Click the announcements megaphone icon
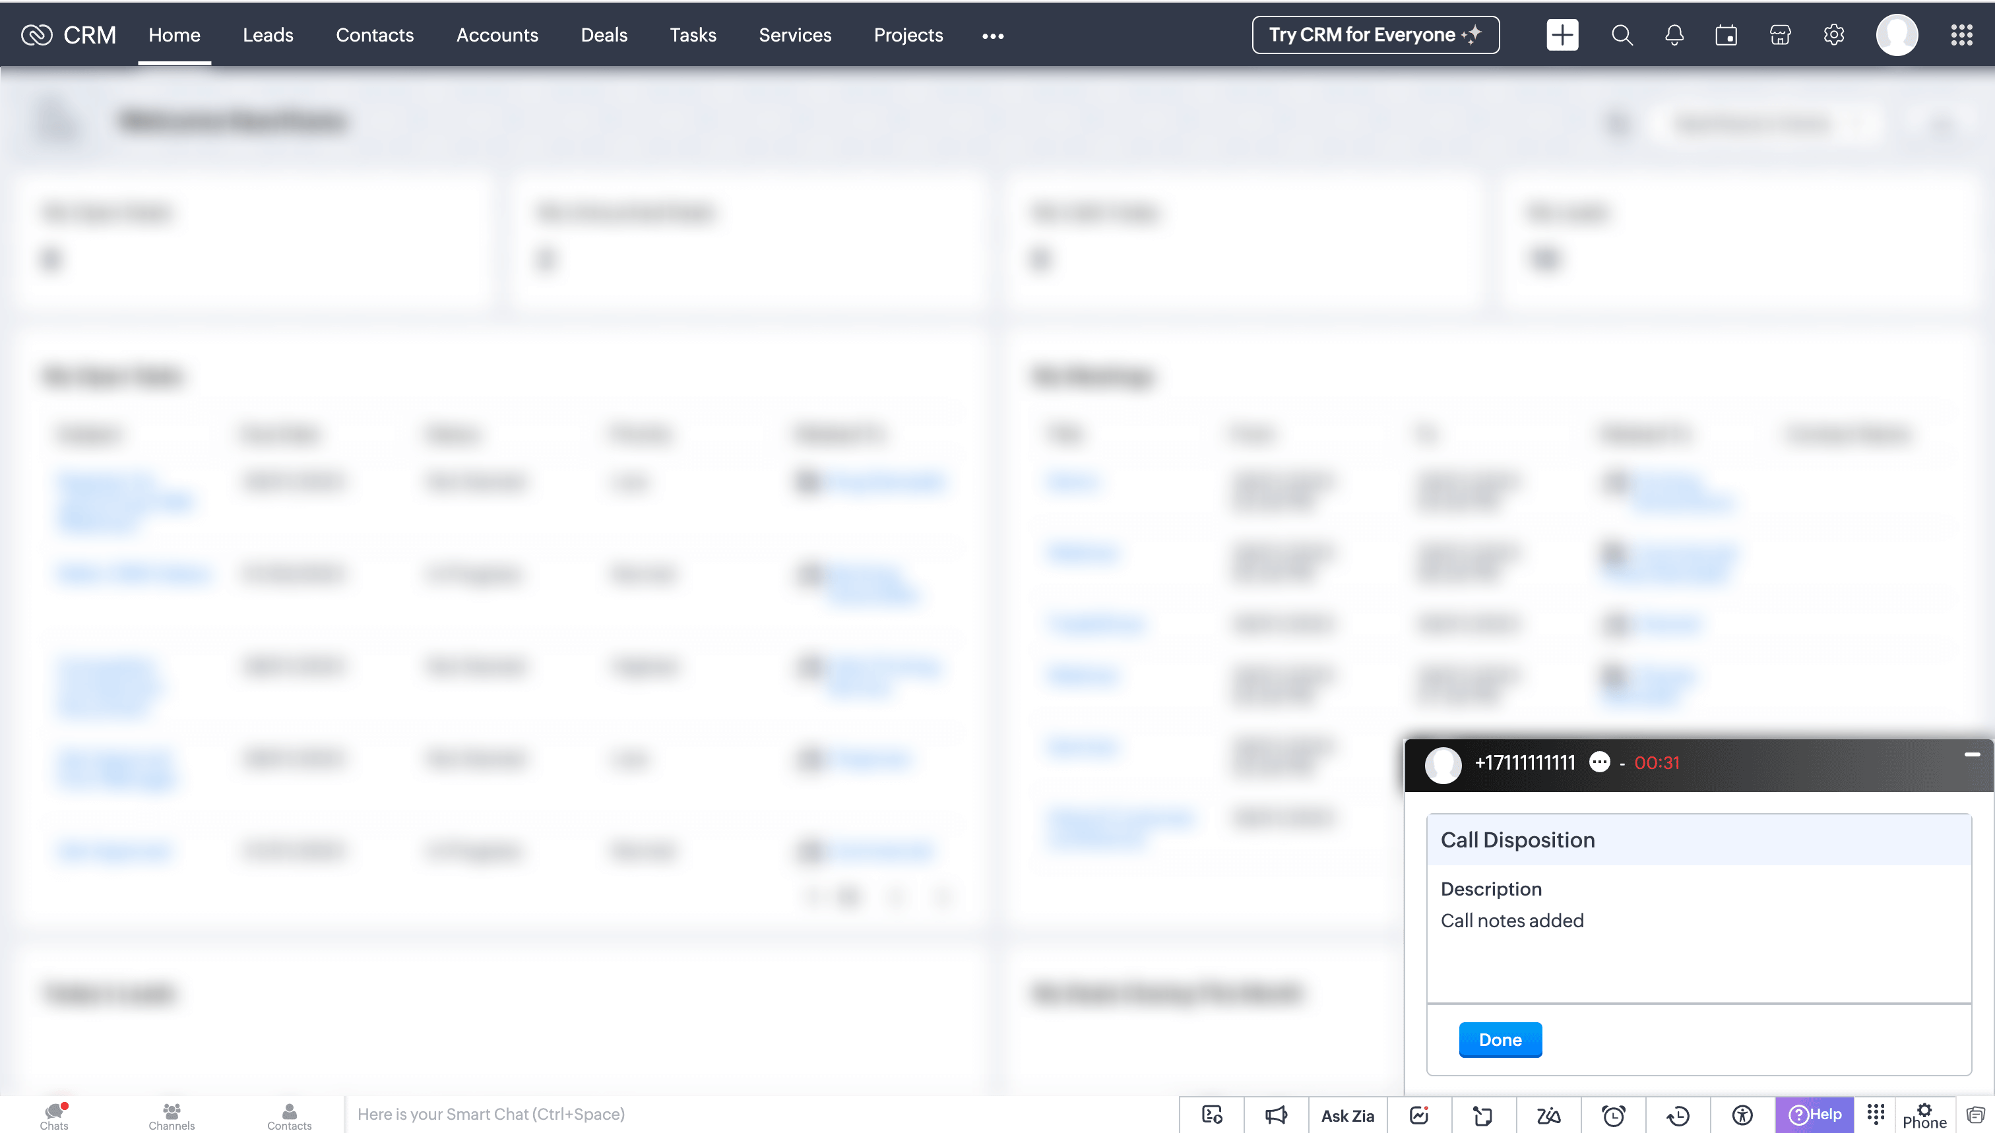The height and width of the screenshot is (1133, 1995). [x=1276, y=1115]
